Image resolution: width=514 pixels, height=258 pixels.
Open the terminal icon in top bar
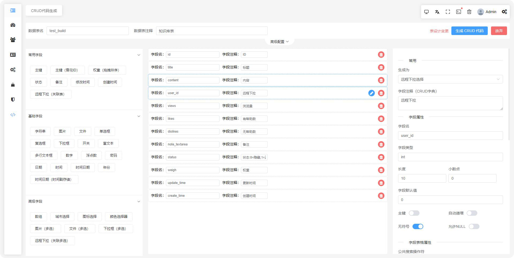(459, 12)
